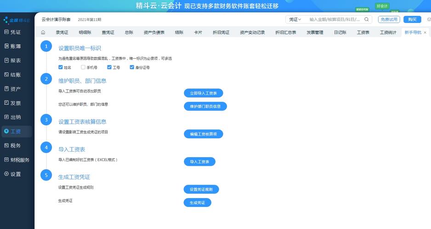This screenshot has height=229, width=431.
Task: Click the 免费试用 free trial button
Action: [x=389, y=20]
